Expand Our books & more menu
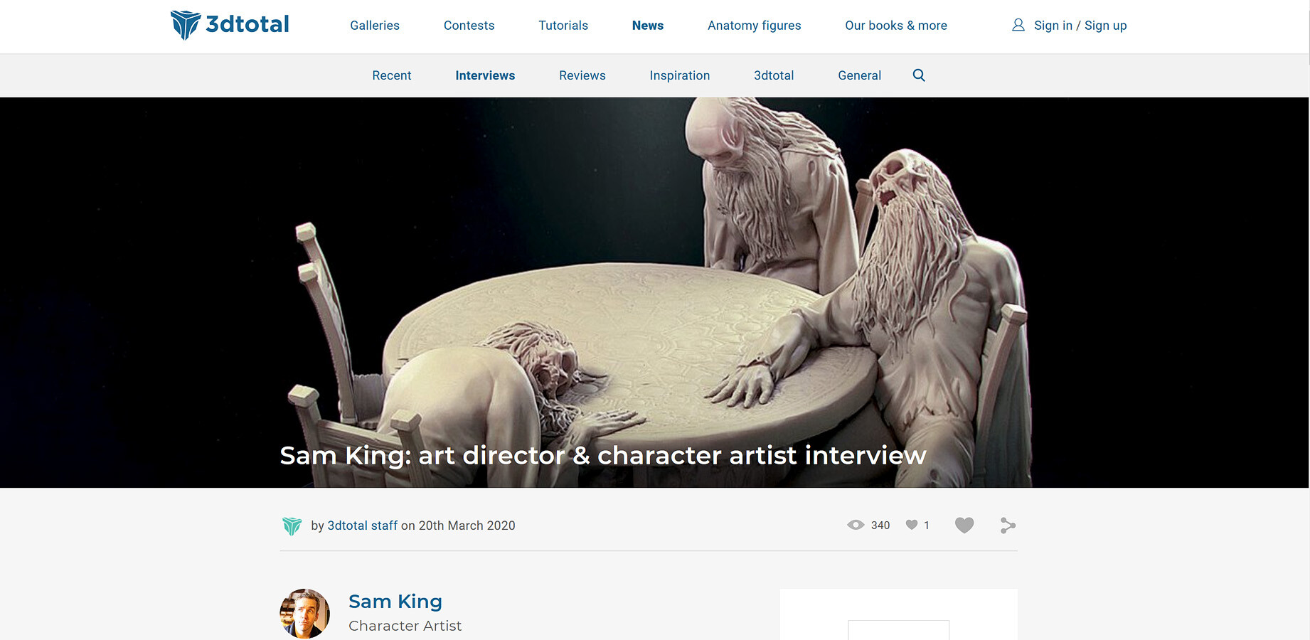The height and width of the screenshot is (640, 1310). point(896,26)
